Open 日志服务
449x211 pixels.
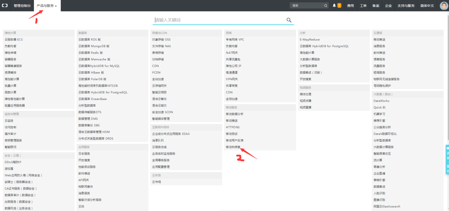[84, 154]
